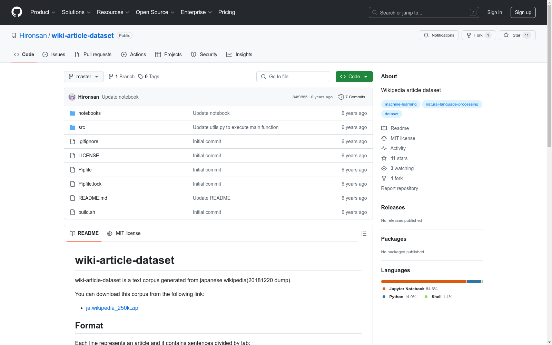The image size is (552, 345).
Task: Open 'Update utils.py to execute main function' commit
Action: click(236, 127)
